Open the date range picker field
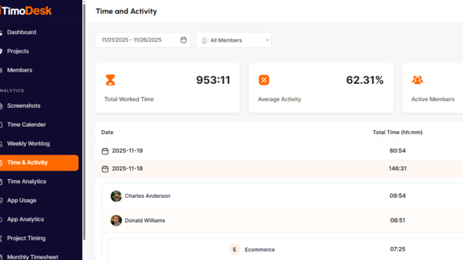The image size is (463, 260). (143, 40)
